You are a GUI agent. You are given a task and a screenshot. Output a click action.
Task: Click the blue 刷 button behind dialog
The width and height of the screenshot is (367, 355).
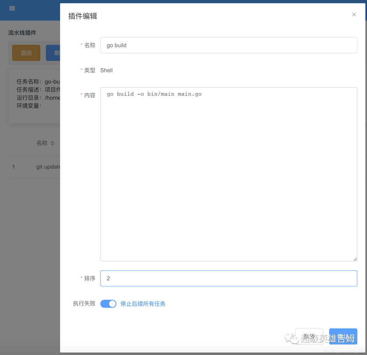coord(53,53)
